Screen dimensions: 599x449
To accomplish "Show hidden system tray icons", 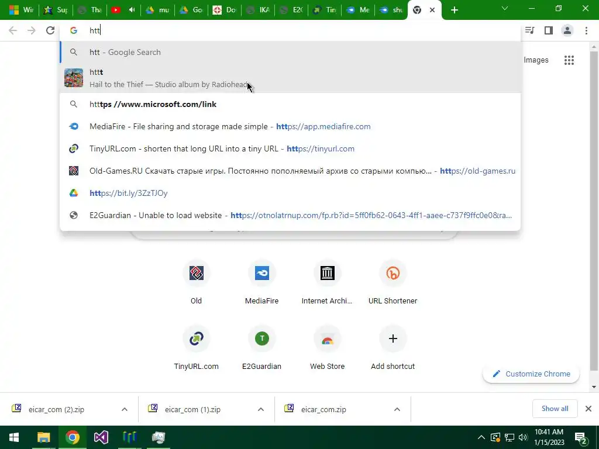I will (481, 437).
